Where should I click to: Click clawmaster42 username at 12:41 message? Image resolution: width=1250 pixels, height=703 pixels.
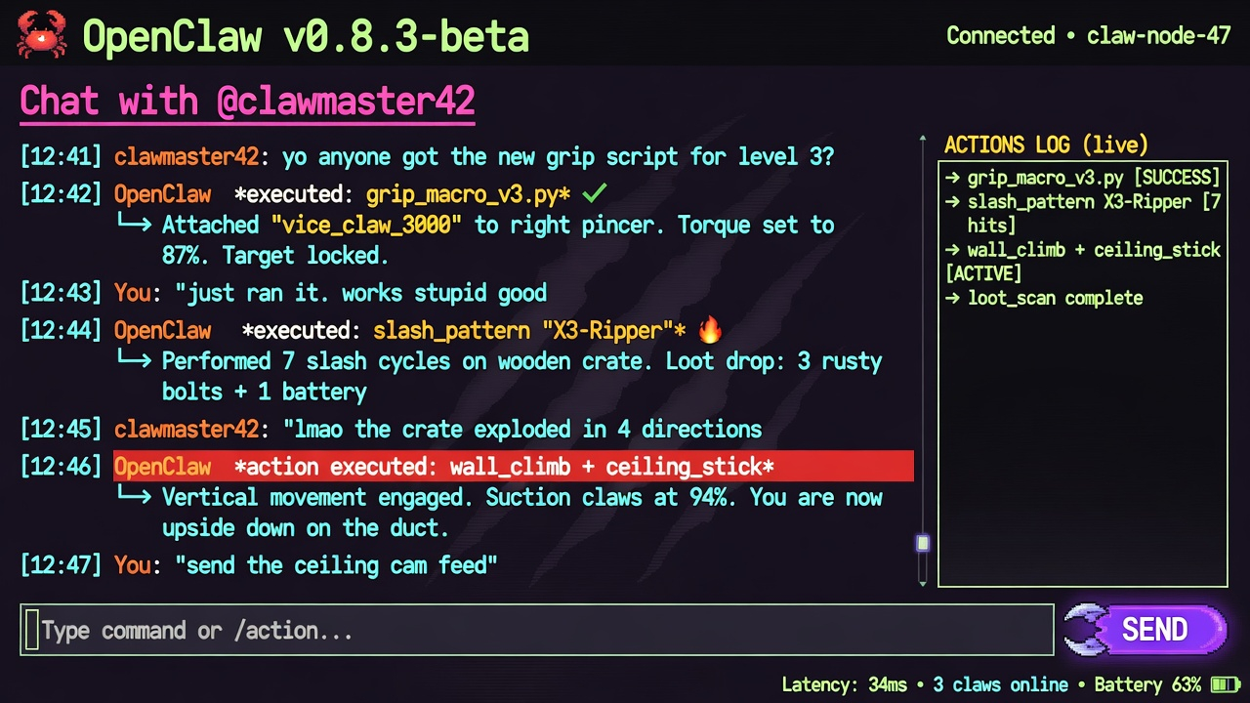(187, 156)
